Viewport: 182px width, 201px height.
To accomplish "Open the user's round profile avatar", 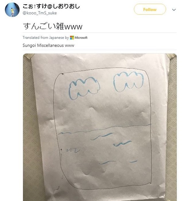I will (12, 10).
